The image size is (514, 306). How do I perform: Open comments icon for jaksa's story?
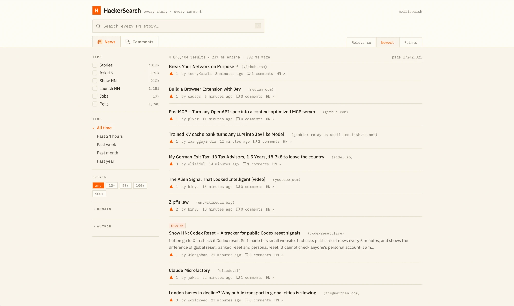pos(238,278)
